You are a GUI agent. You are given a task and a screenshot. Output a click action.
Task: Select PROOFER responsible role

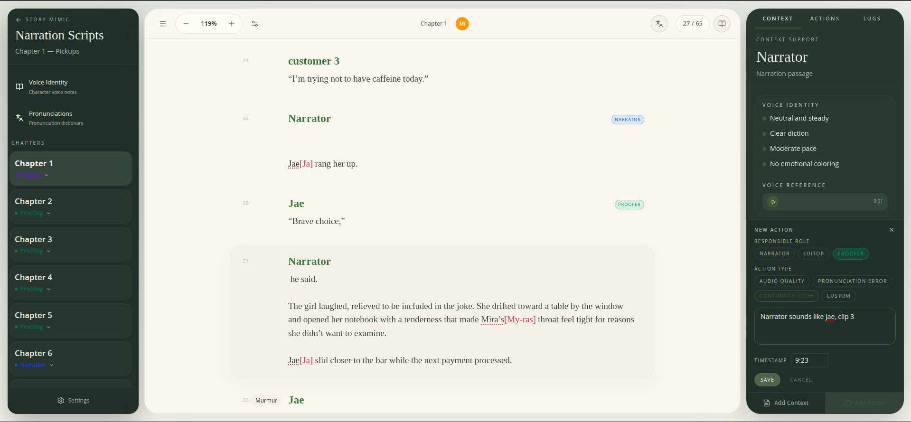pos(851,254)
